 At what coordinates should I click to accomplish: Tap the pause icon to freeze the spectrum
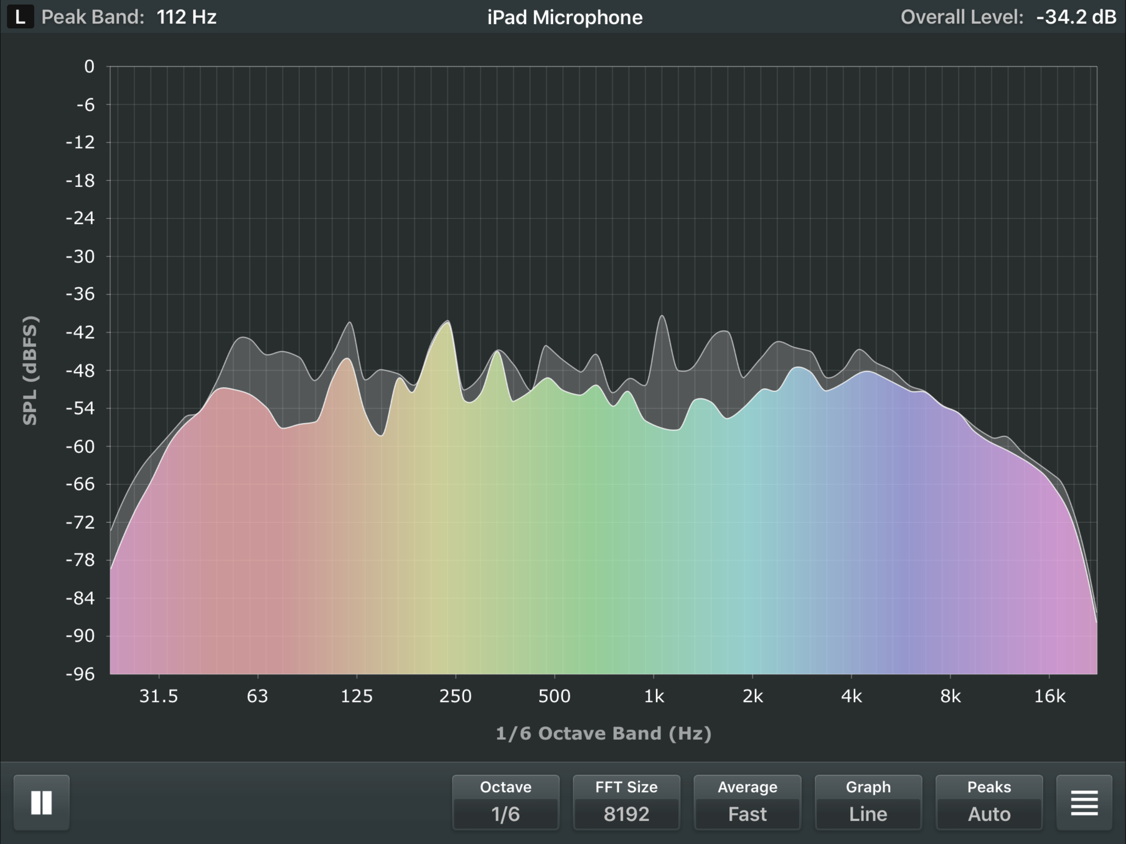(41, 802)
